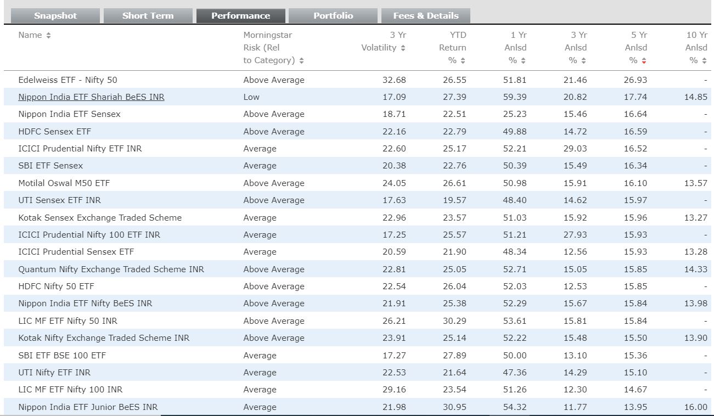The width and height of the screenshot is (714, 416).
Task: Sort by 3 Yr Anlsd % arrows
Action: pyautogui.click(x=583, y=61)
